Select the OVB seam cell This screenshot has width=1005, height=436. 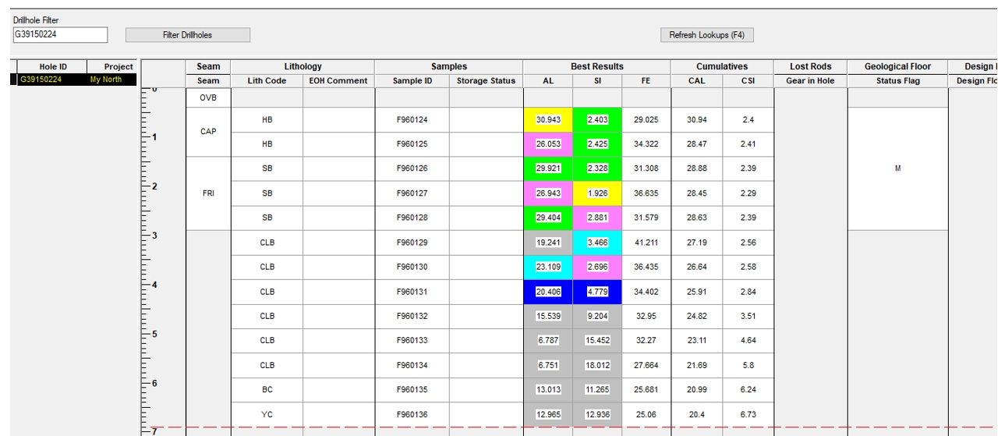[208, 98]
